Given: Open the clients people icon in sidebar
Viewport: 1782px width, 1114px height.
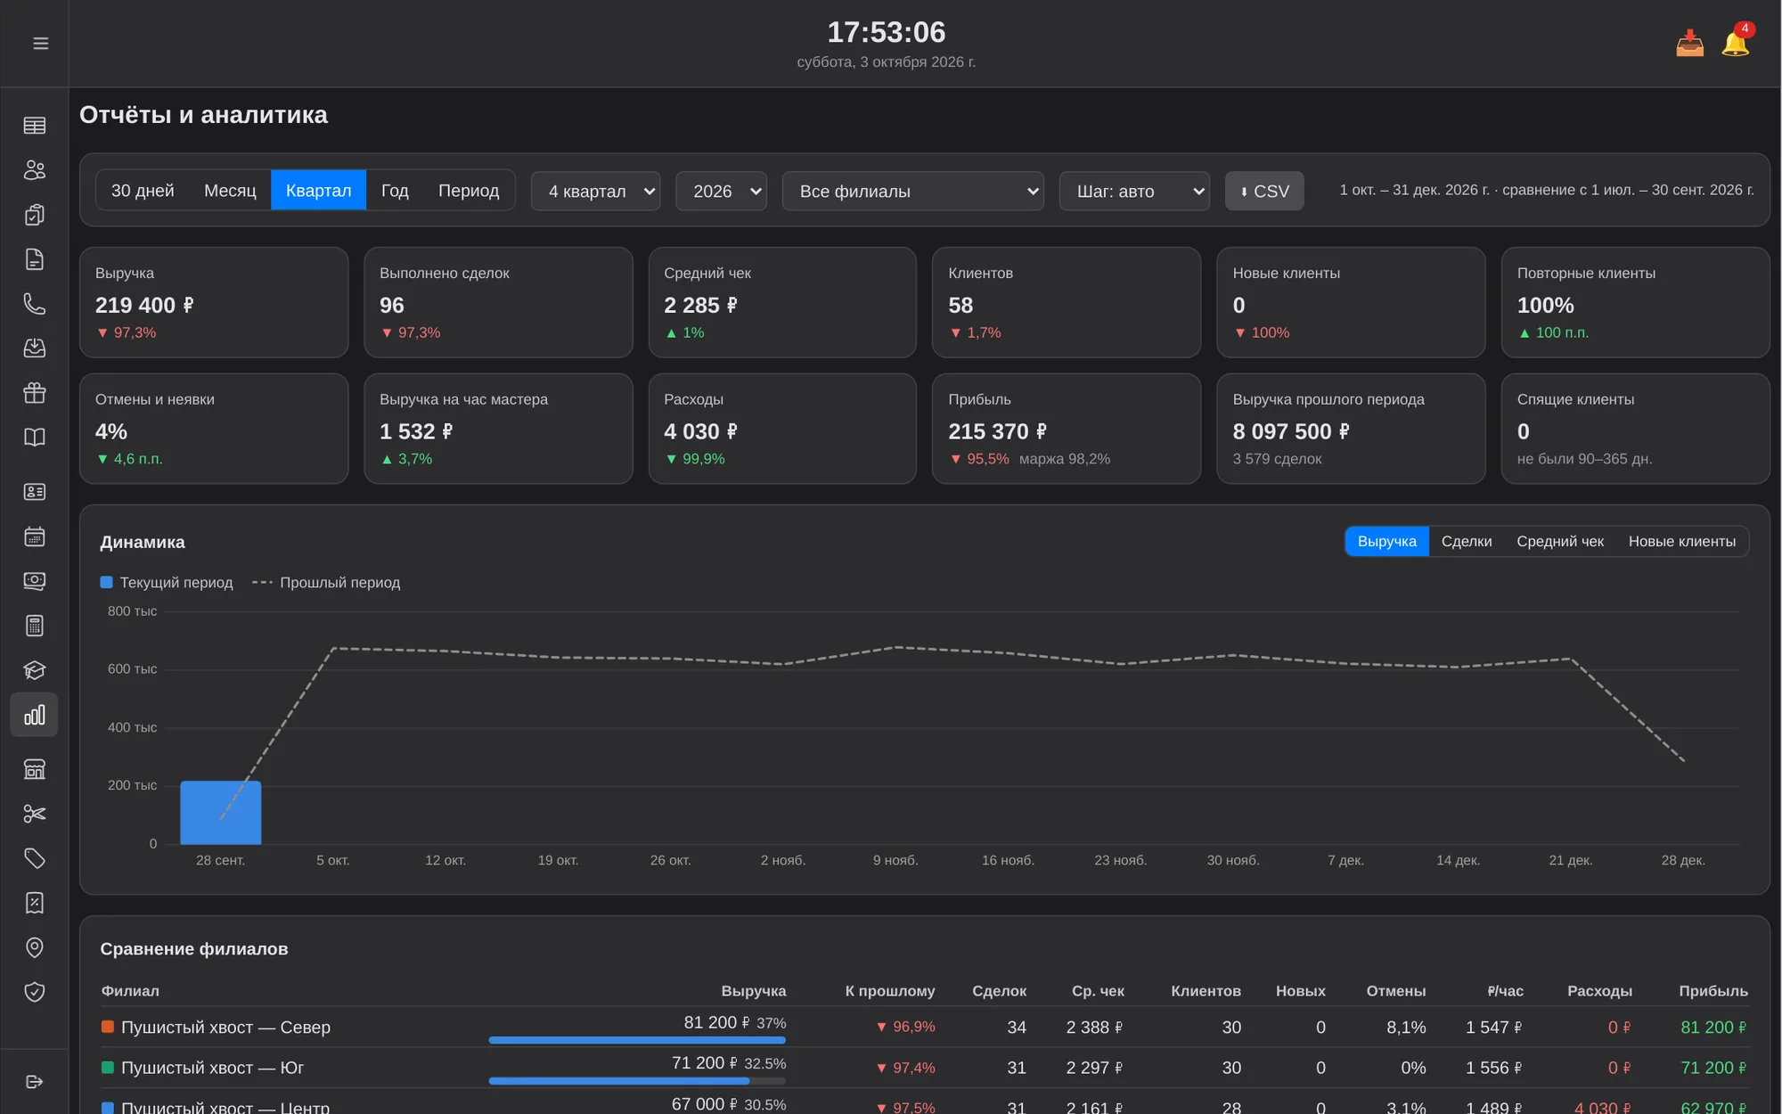Looking at the screenshot, I should (34, 170).
